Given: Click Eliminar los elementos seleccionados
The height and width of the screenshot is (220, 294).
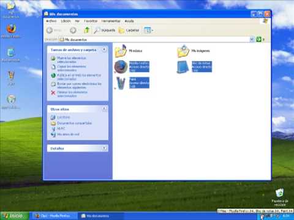Looking at the screenshot, I should (x=72, y=94).
